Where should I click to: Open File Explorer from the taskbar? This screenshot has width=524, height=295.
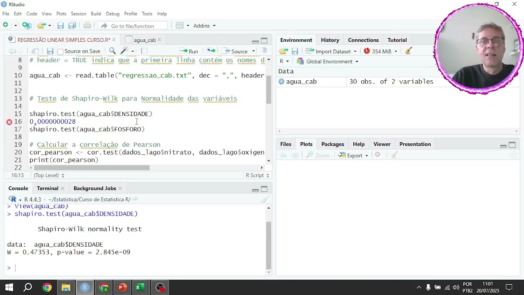(x=66, y=287)
